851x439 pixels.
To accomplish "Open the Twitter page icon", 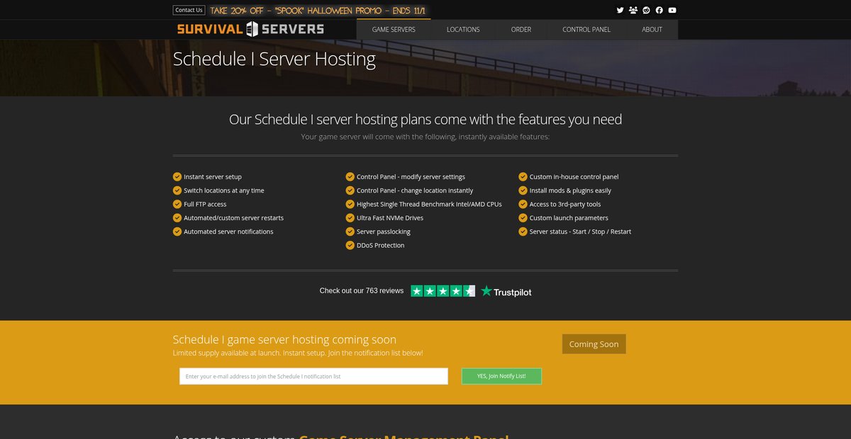I will [x=620, y=10].
